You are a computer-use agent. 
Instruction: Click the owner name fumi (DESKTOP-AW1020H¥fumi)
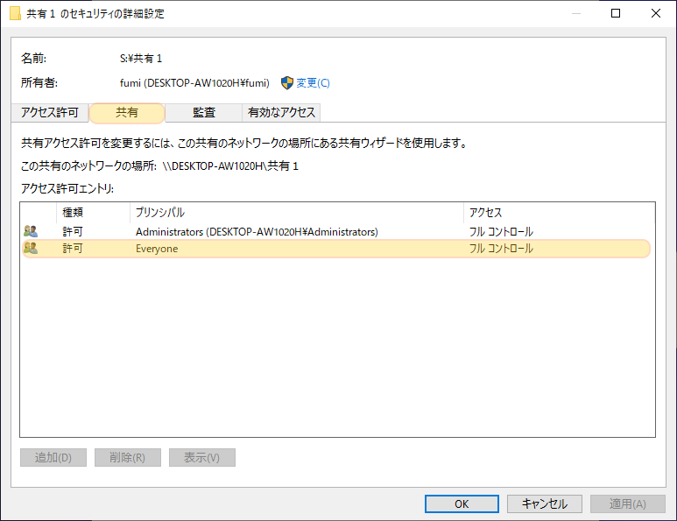tap(194, 83)
